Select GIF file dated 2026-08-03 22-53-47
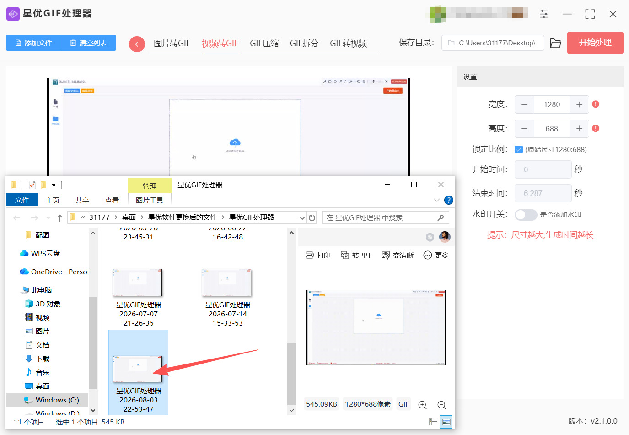Viewport: 629px width, 435px height. 138,373
